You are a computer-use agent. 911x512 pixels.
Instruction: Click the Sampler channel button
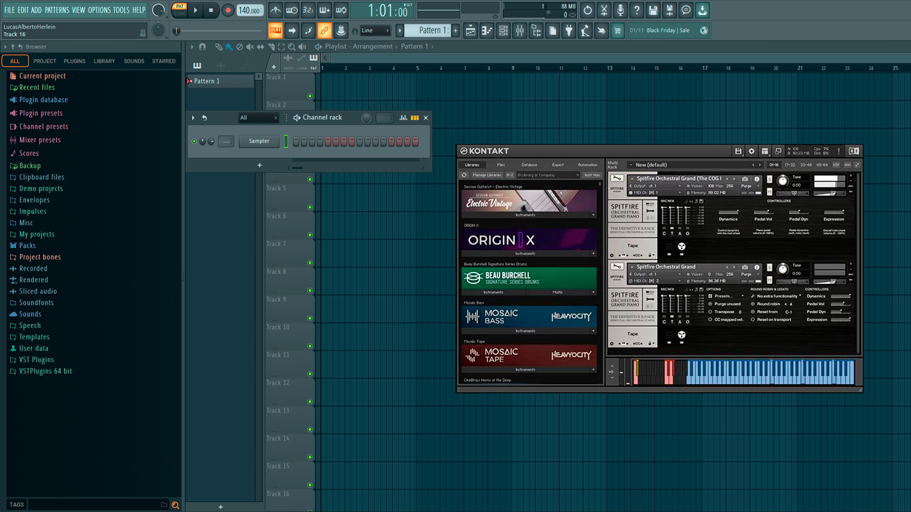click(259, 141)
